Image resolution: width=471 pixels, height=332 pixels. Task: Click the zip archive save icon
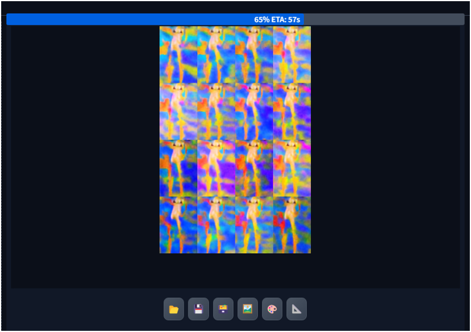click(x=223, y=309)
